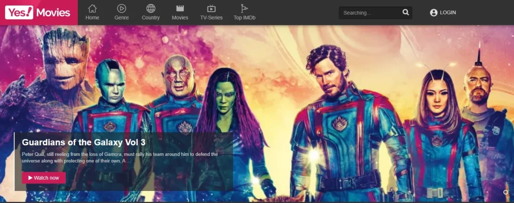
Task: Open the Top IMDb menu label
Action: [244, 18]
